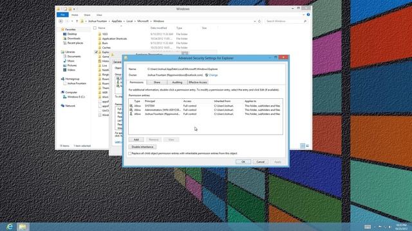Expand the address bar history dropdown

click(x=255, y=21)
